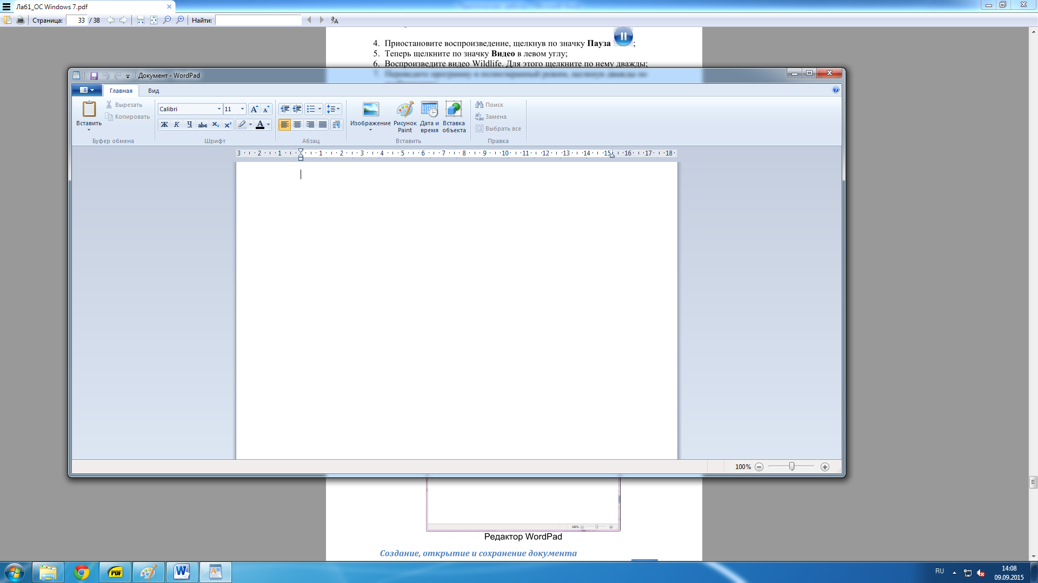Viewport: 1038px width, 583px height.
Task: Insert picture with the Изображение icon
Action: coord(370,110)
